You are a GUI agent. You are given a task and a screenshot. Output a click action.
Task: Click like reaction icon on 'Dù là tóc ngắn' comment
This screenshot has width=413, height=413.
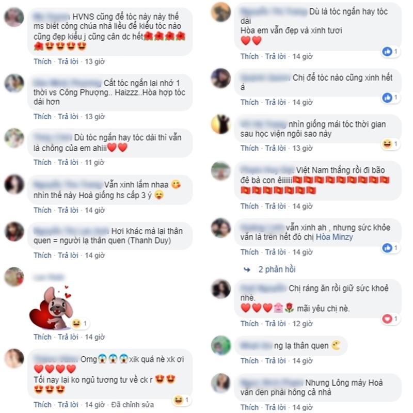[x=387, y=51]
